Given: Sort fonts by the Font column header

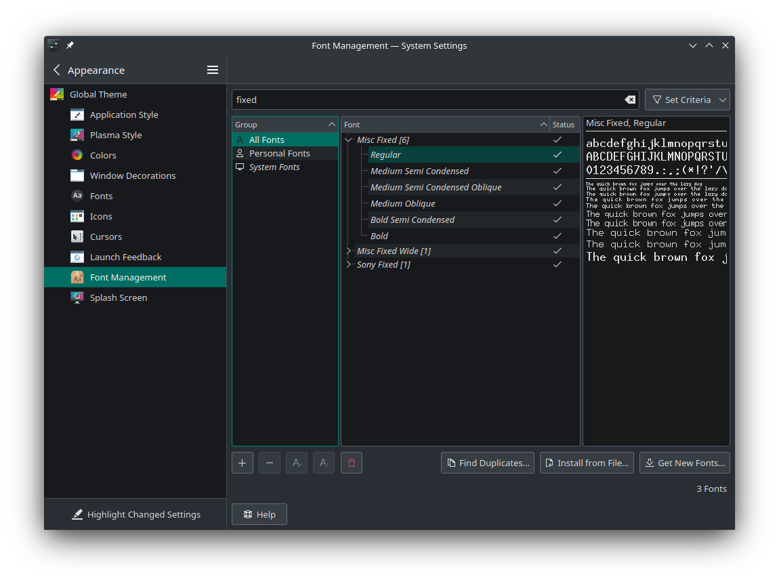Looking at the screenshot, I should point(446,125).
